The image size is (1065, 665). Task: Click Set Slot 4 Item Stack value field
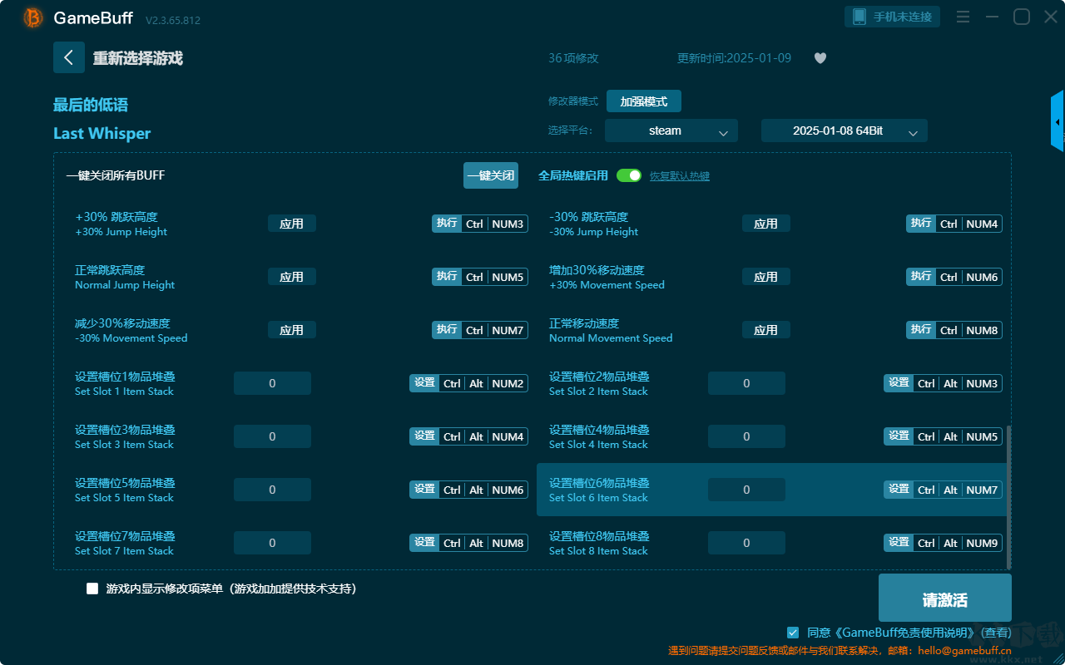point(746,436)
